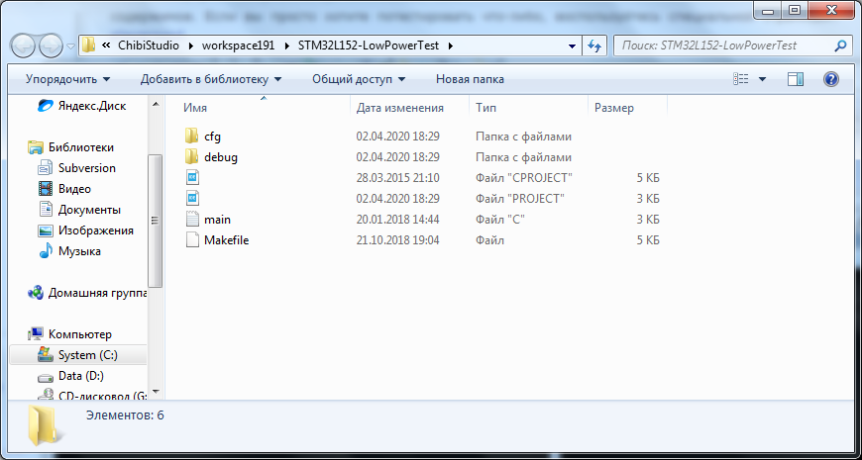This screenshot has height=460, width=862.
Task: Click workspace191 in the address path
Action: (241, 46)
